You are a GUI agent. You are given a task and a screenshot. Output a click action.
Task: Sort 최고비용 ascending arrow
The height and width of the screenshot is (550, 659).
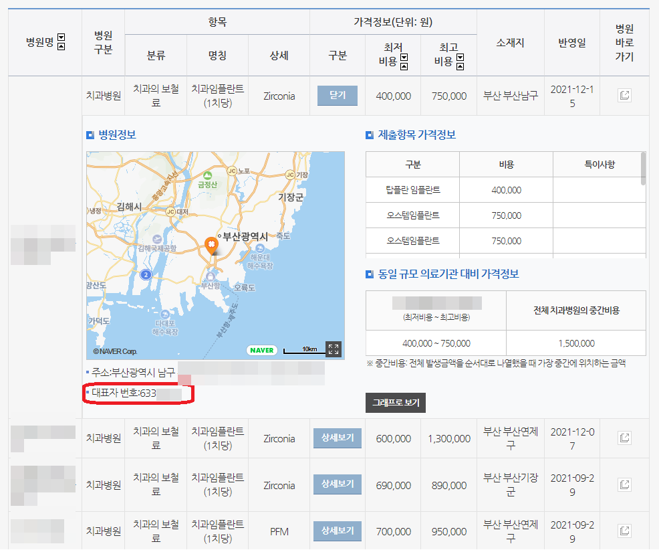click(460, 66)
